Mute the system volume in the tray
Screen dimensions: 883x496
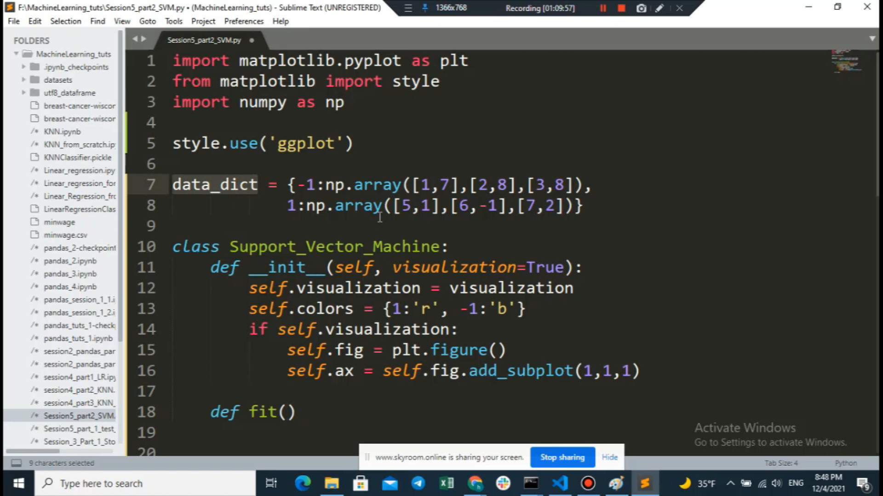coord(777,483)
